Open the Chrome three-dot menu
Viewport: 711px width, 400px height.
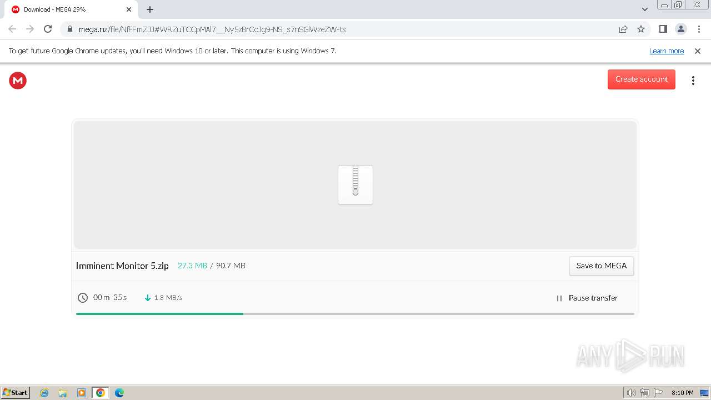[x=699, y=29]
